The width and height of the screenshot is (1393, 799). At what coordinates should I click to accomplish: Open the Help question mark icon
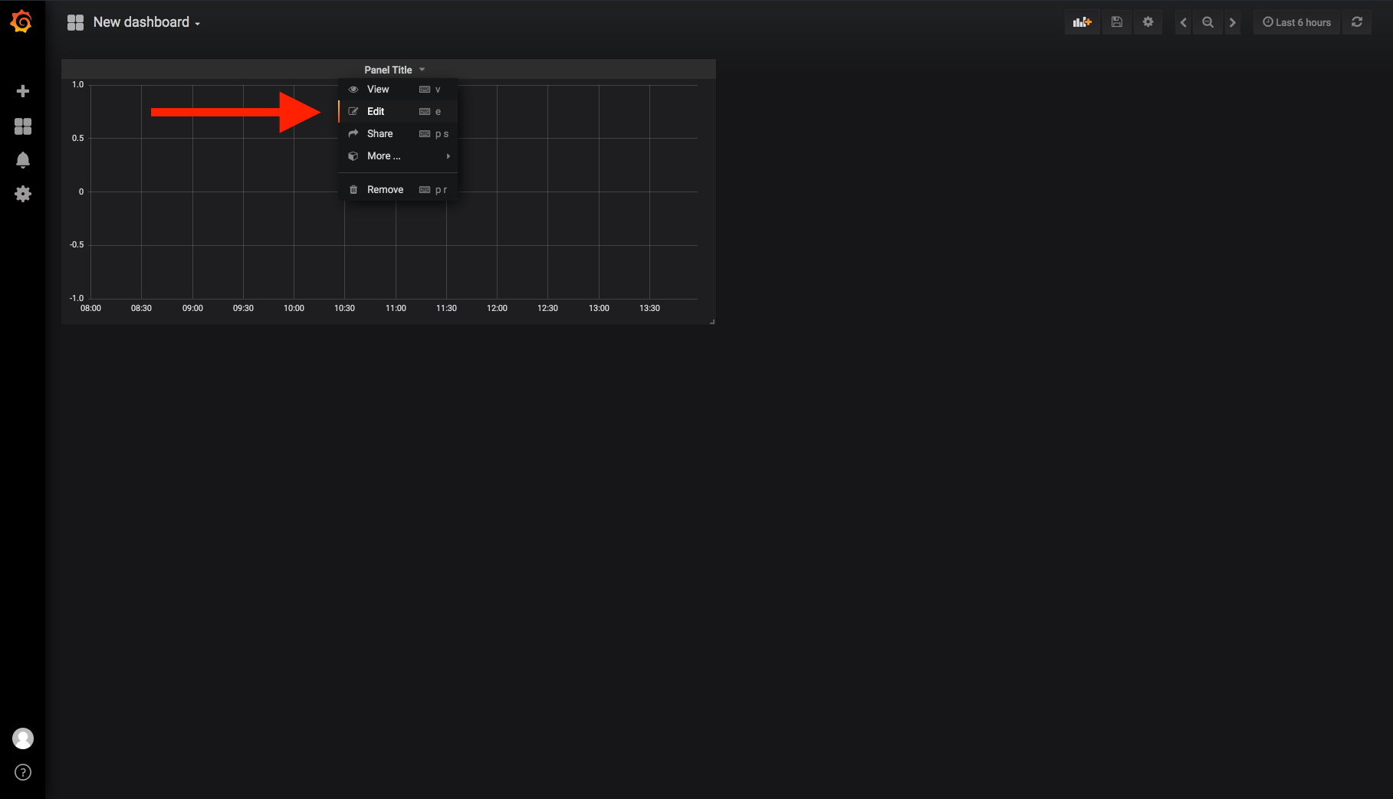(x=23, y=772)
